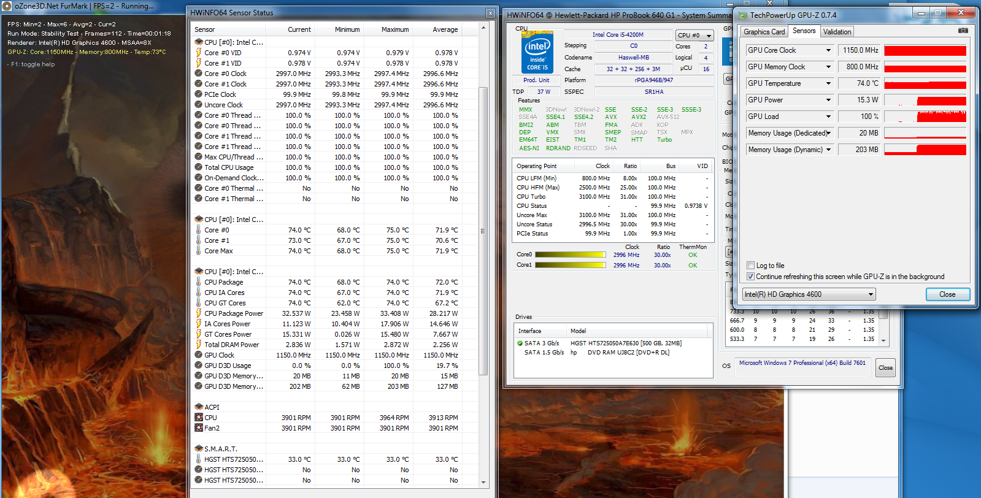Click the Intel Core i5-4200M name field
This screenshot has width=981, height=498.
pos(618,35)
